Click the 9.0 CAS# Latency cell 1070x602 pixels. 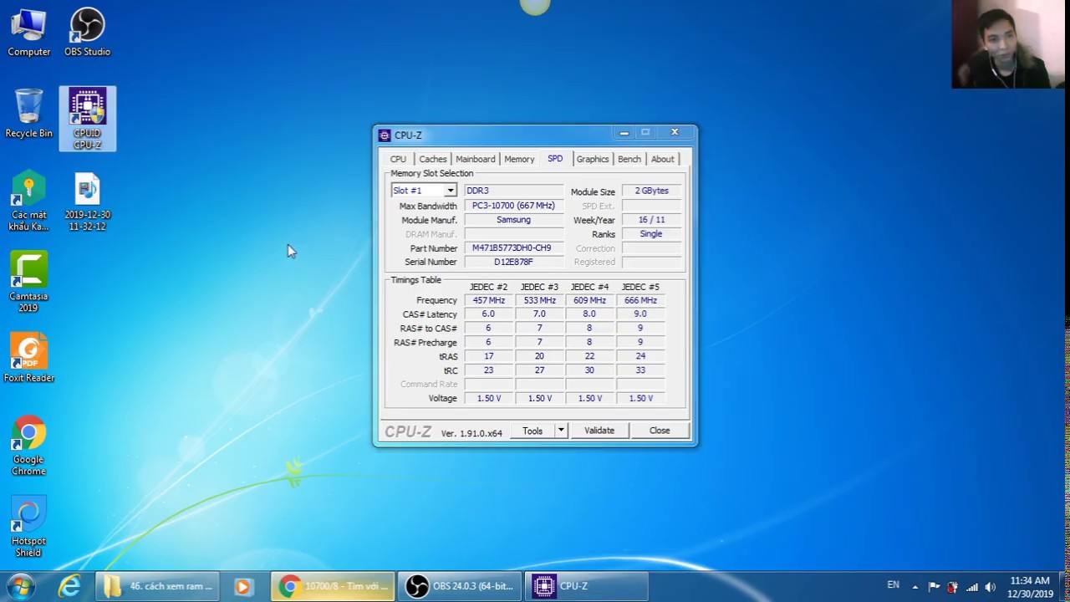[x=640, y=314]
